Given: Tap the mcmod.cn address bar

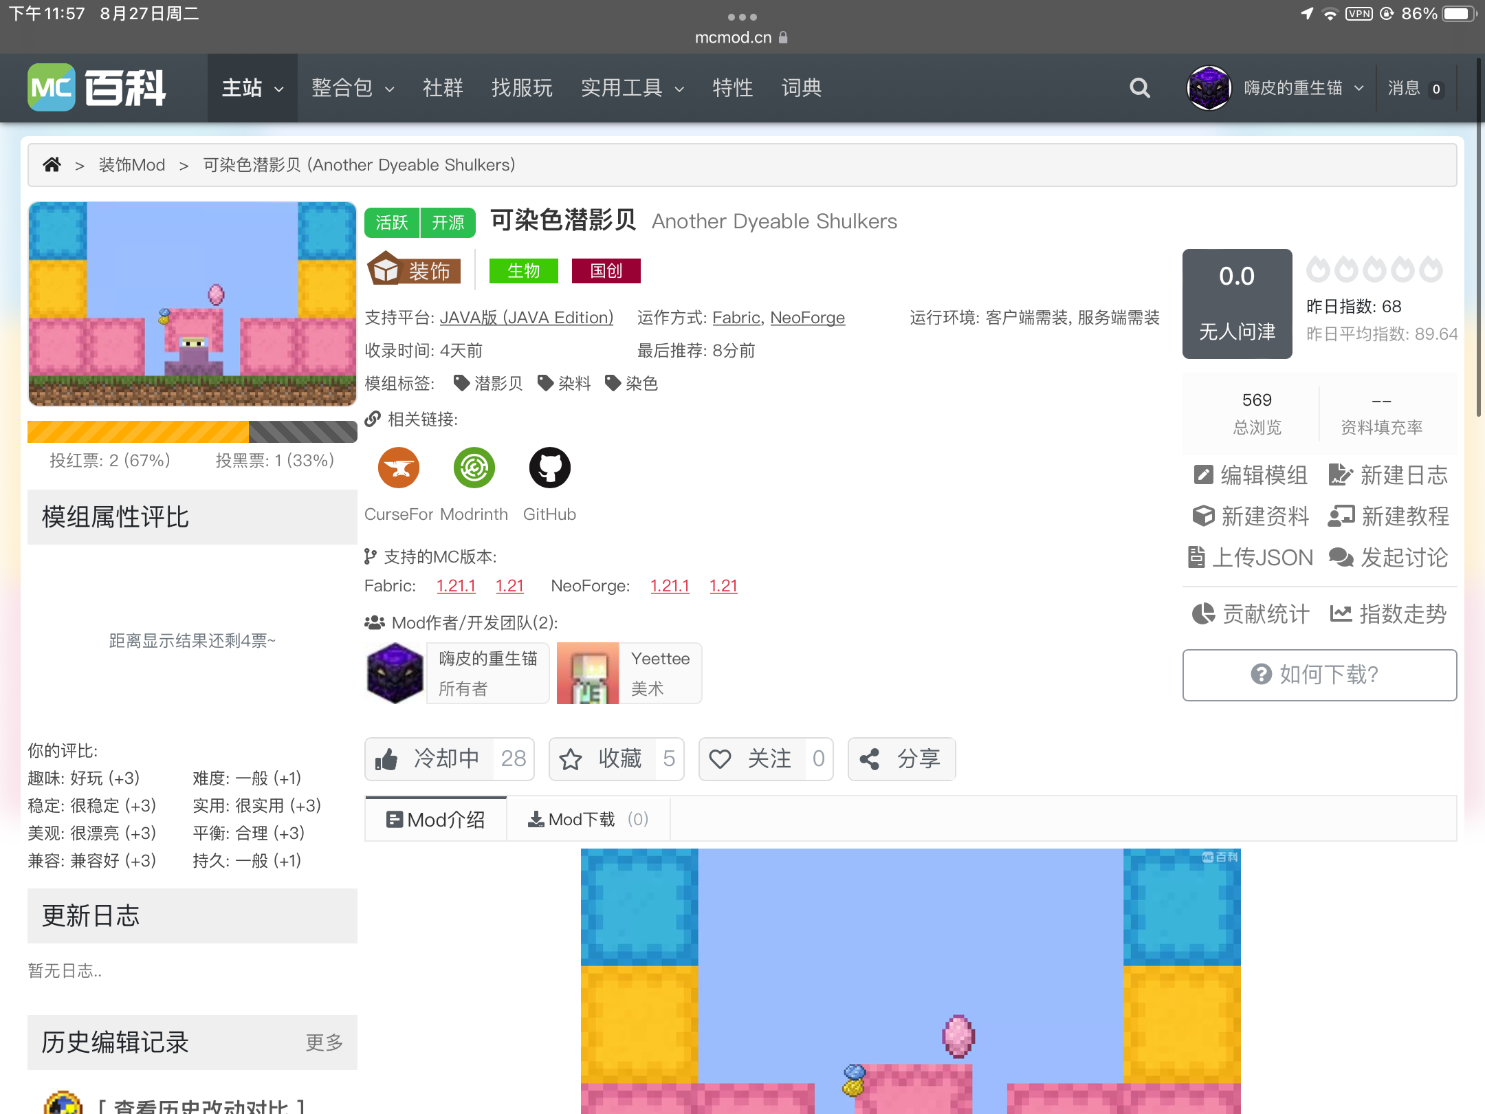Looking at the screenshot, I should [741, 37].
